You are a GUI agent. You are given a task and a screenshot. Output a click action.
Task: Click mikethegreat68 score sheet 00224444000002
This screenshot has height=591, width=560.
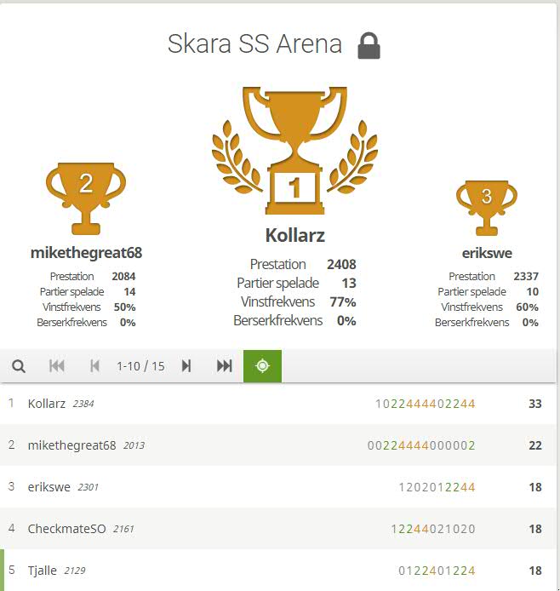click(x=421, y=445)
